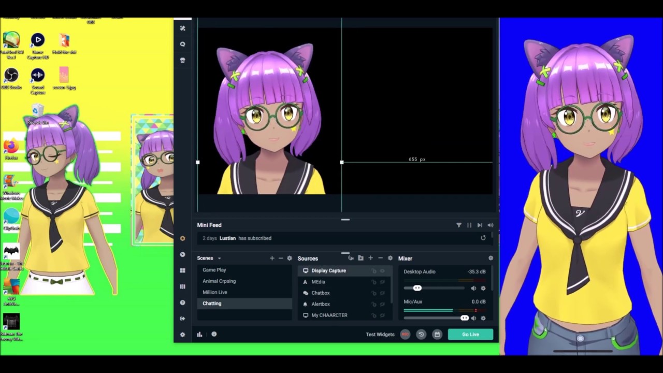Open the Prime star icon in sidebar
The width and height of the screenshot is (663, 373).
(182, 238)
